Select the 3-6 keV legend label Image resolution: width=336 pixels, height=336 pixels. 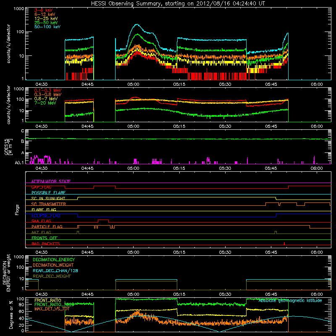44,10
